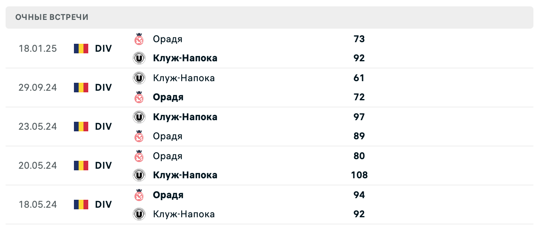
Task: Open the Клуж-Напока team page from the 23.05.24 row
Action: click(185, 117)
